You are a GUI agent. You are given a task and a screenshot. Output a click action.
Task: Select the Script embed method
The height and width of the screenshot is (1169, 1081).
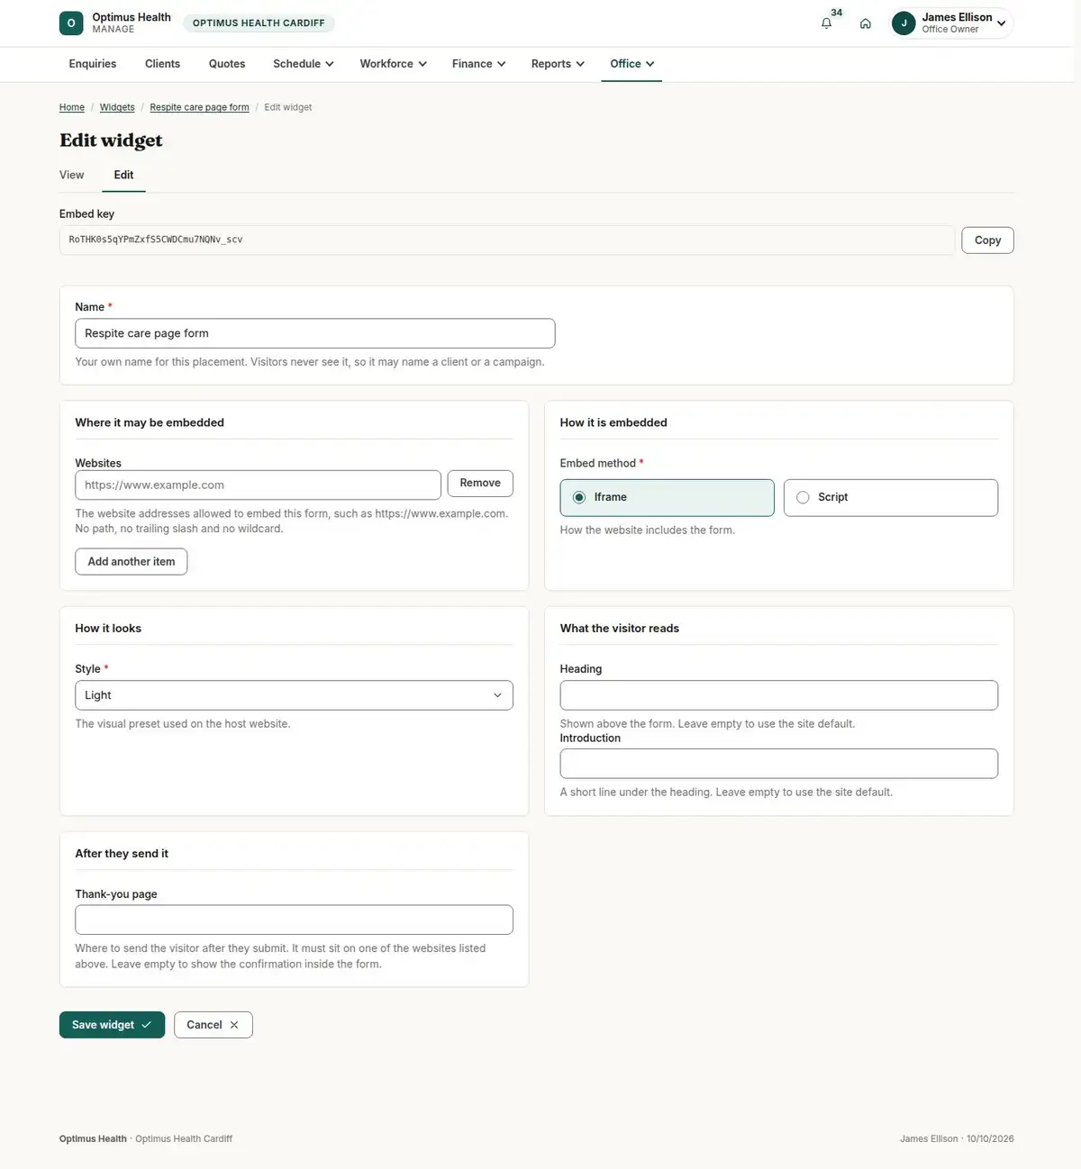[x=890, y=497]
